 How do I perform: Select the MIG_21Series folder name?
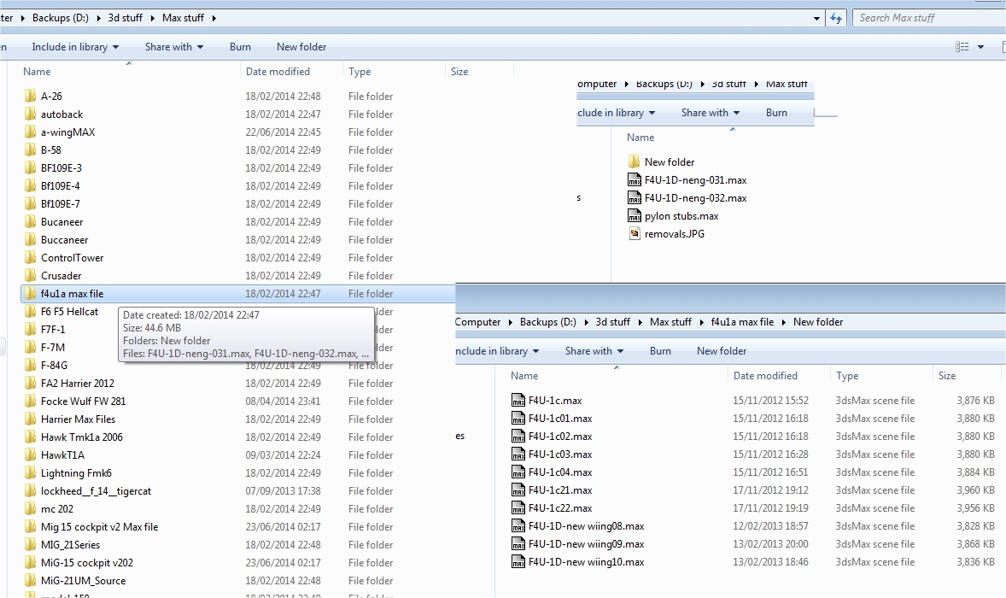(71, 545)
